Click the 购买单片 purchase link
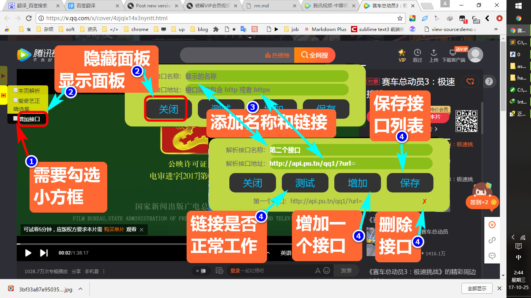Image resolution: width=531 pixels, height=298 pixels. point(114,229)
